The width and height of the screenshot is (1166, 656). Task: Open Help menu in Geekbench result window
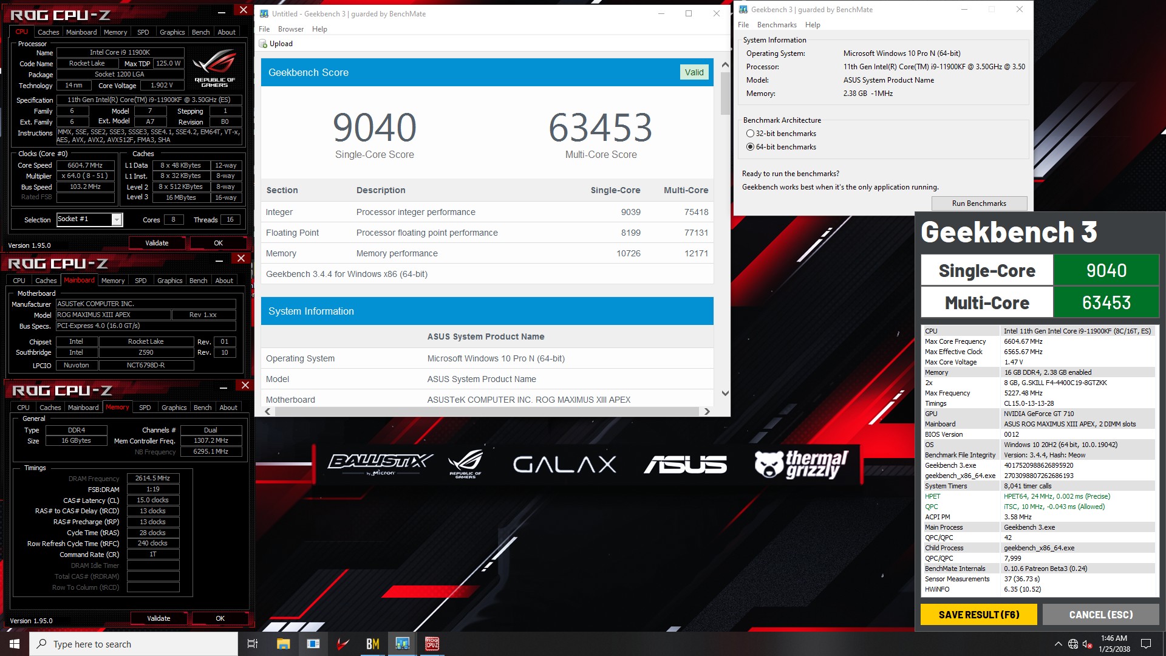click(319, 29)
